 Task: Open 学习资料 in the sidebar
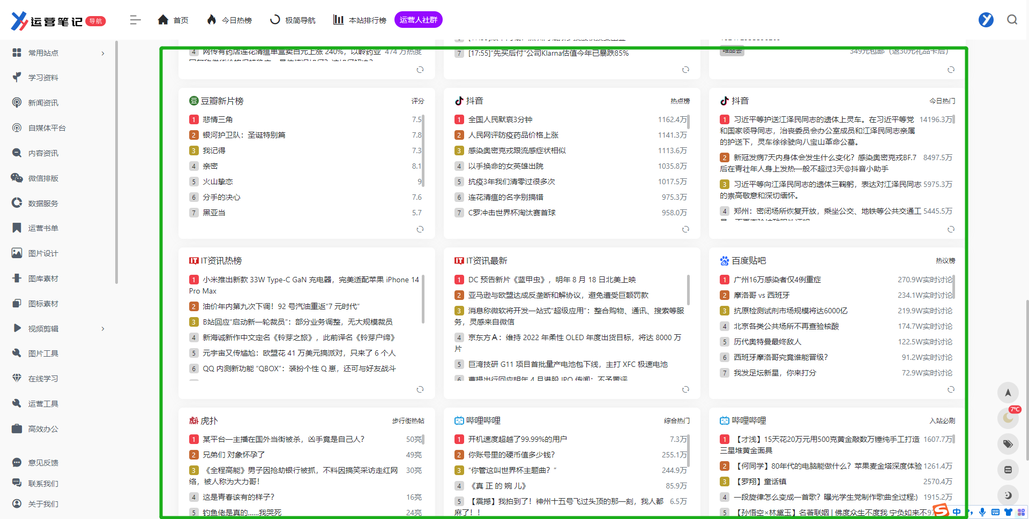pyautogui.click(x=43, y=78)
